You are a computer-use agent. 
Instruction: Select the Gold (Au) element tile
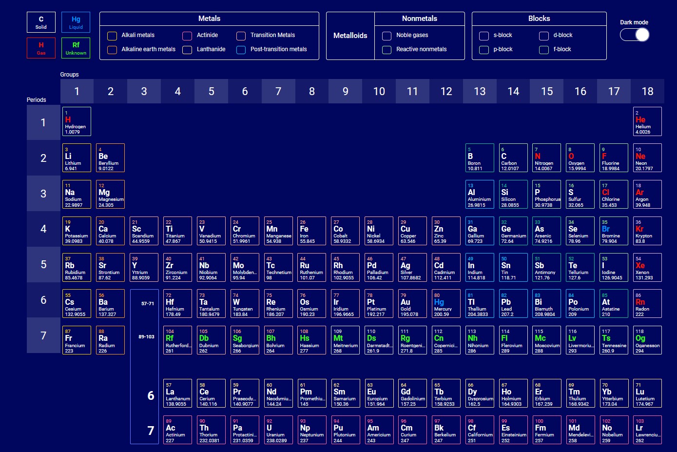pyautogui.click(x=412, y=304)
